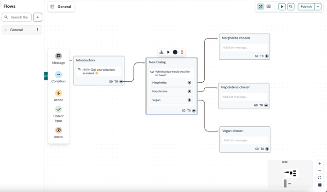Pick the black color circle above New Dialog

coord(175,52)
